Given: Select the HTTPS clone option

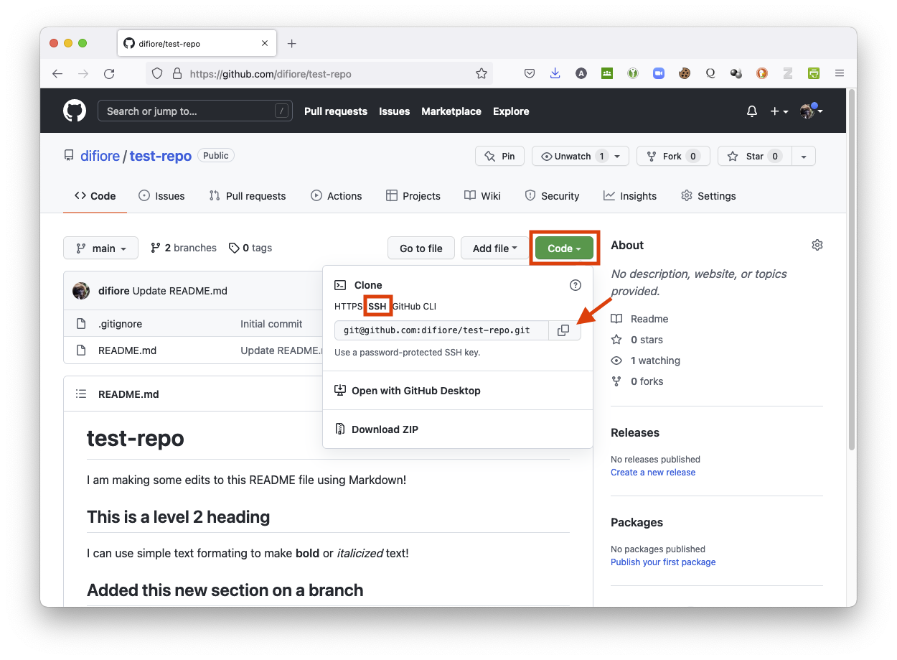Looking at the screenshot, I should (x=348, y=307).
